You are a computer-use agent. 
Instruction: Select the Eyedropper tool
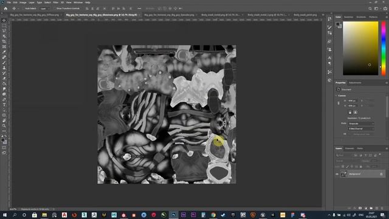(x=4, y=52)
